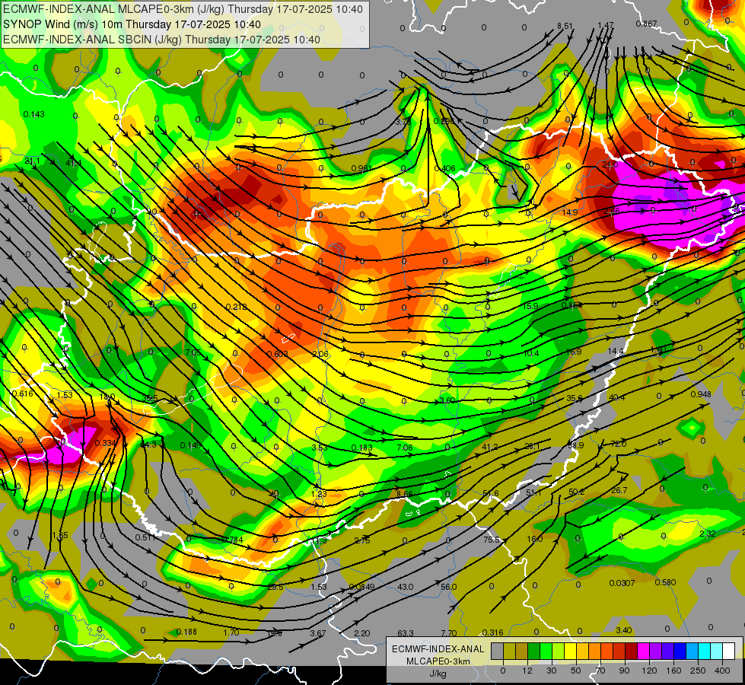Click the pure blue legend swatch
The width and height of the screenshot is (745, 685).
click(680, 652)
